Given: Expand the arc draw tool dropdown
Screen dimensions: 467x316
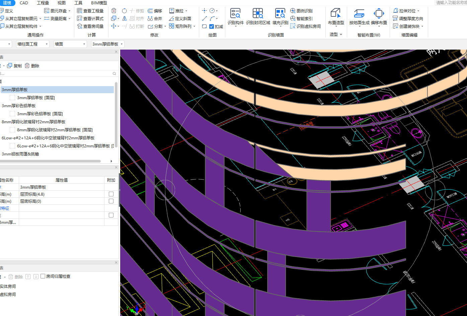Looking at the screenshot, I should click(217, 18).
